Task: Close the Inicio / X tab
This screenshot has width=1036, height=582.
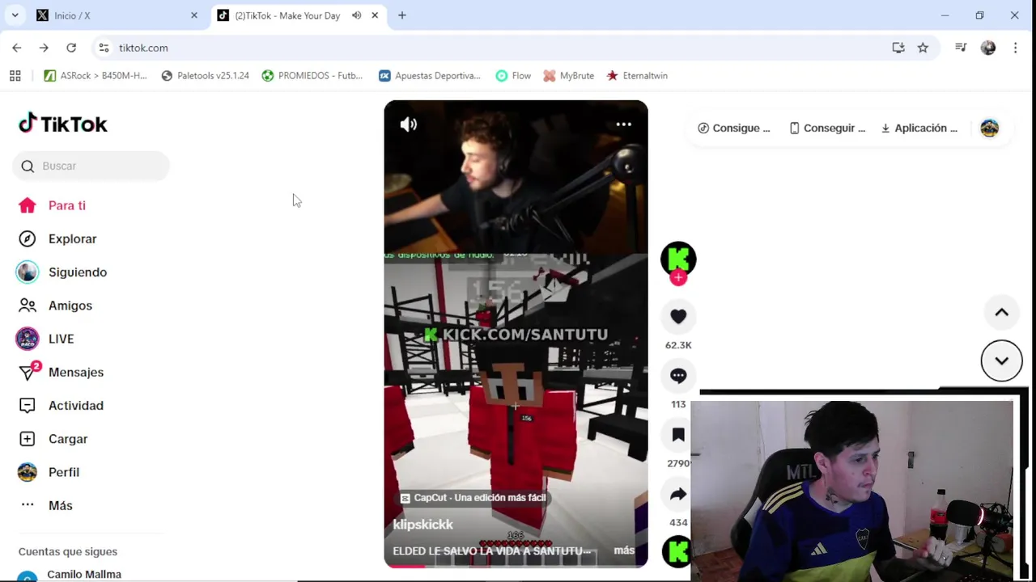Action: click(x=193, y=15)
